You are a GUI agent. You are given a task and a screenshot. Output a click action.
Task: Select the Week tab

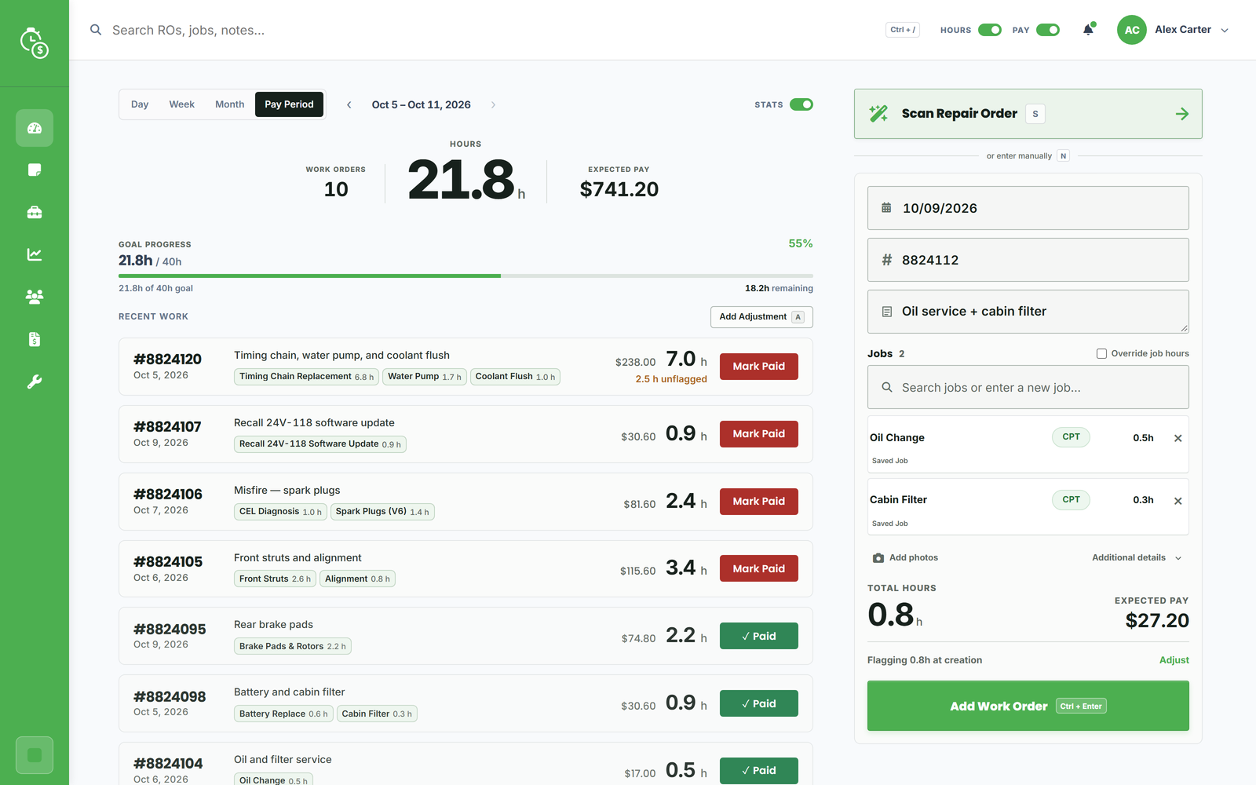coord(182,104)
